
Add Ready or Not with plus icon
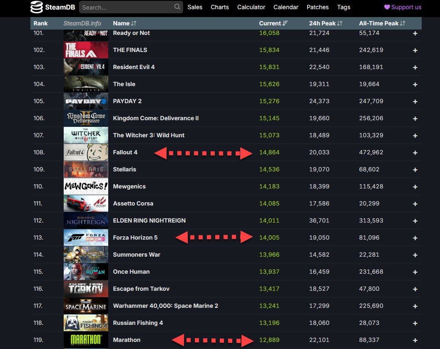(x=415, y=33)
